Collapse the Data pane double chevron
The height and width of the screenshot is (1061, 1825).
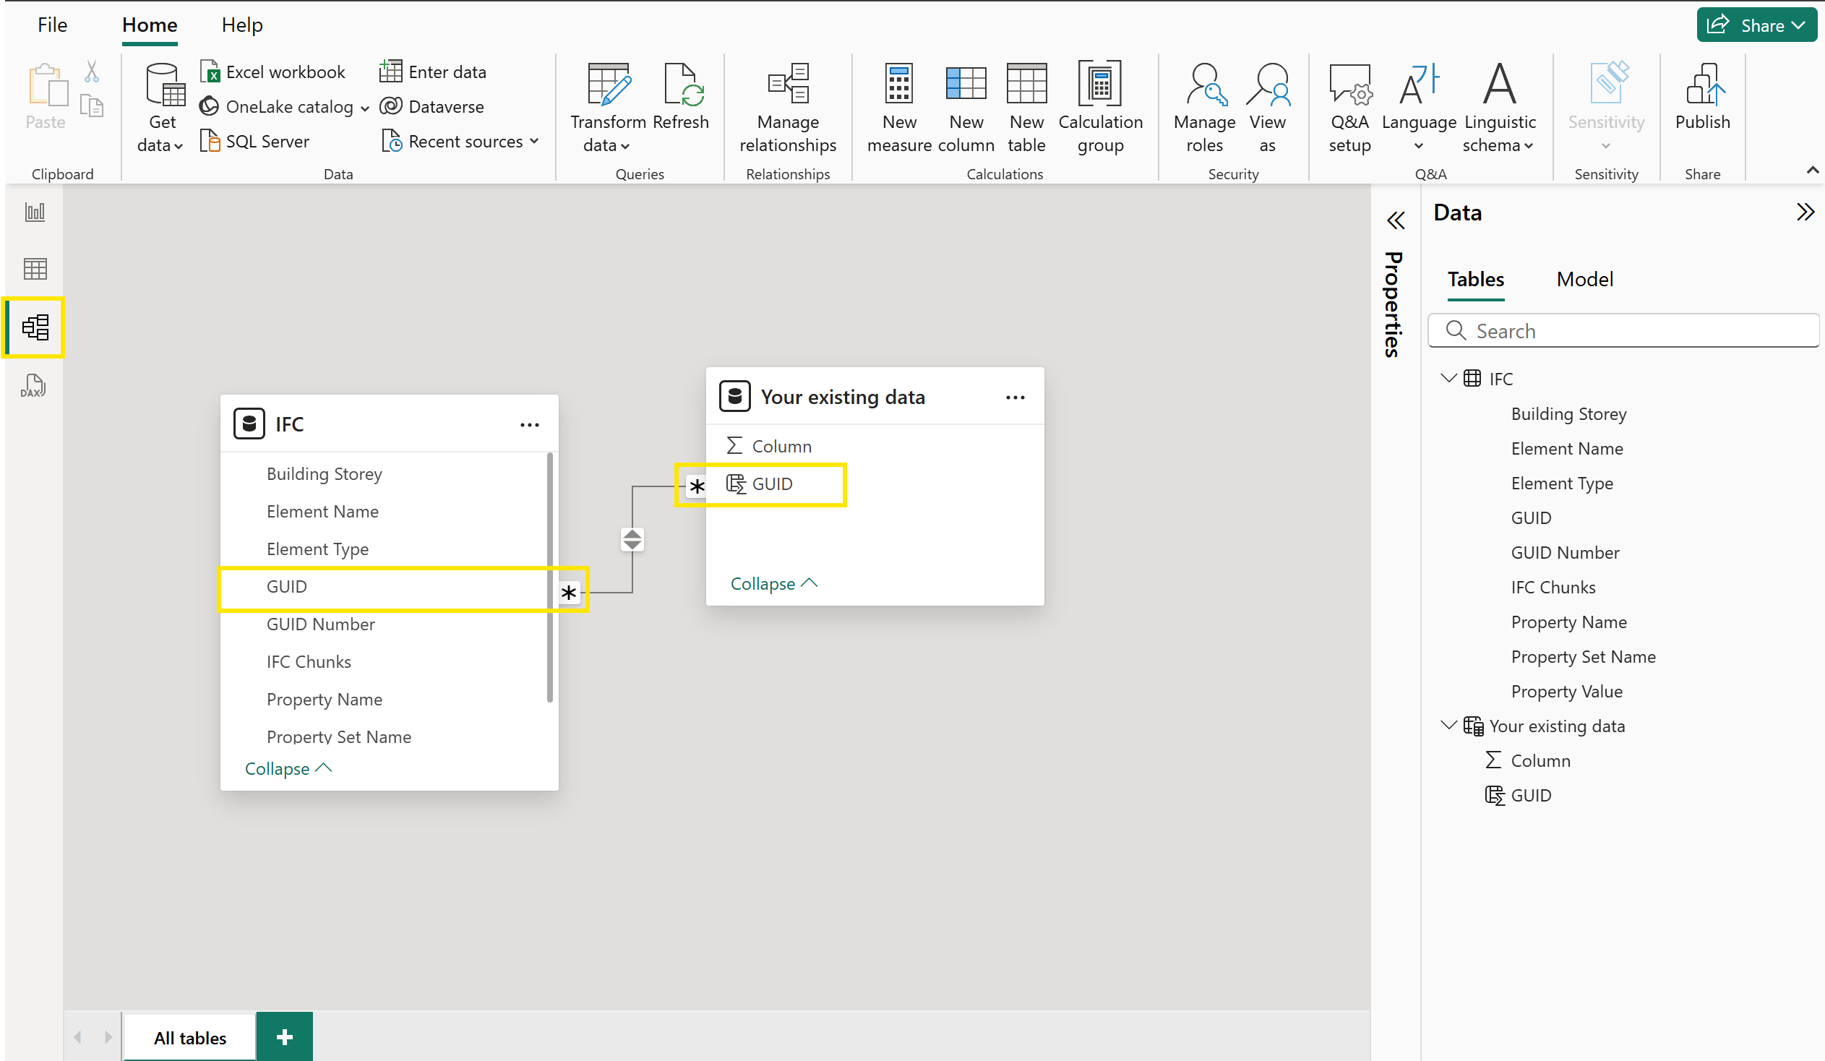(x=1805, y=212)
